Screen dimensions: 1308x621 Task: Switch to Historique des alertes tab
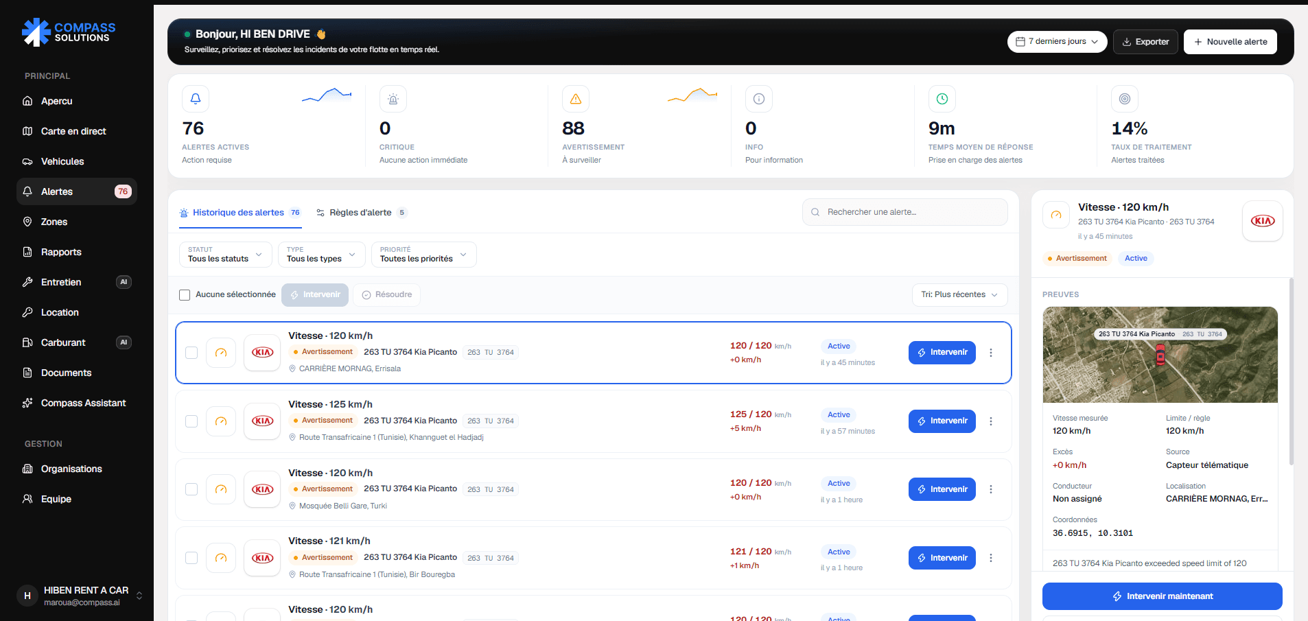click(240, 213)
